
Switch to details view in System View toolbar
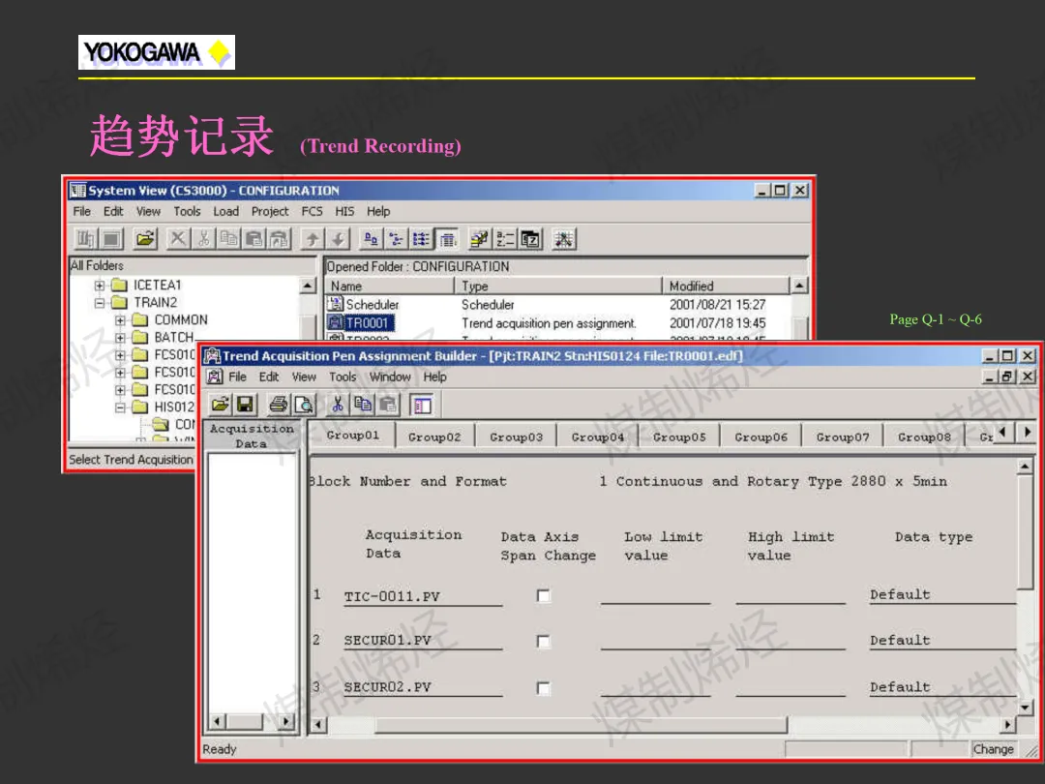[x=447, y=239]
